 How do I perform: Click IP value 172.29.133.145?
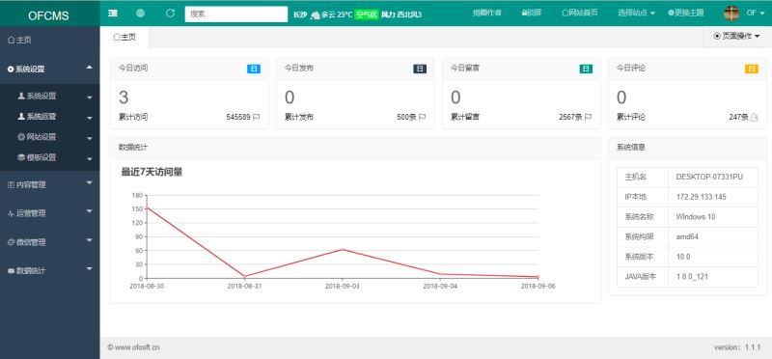702,197
